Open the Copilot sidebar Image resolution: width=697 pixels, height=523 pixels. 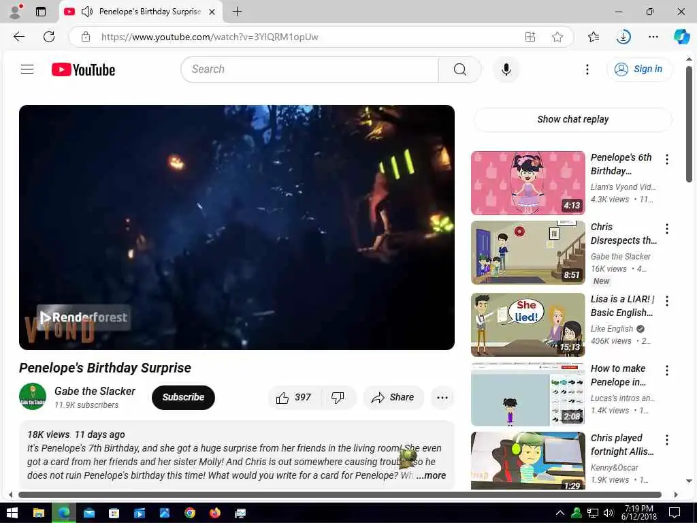pos(681,37)
